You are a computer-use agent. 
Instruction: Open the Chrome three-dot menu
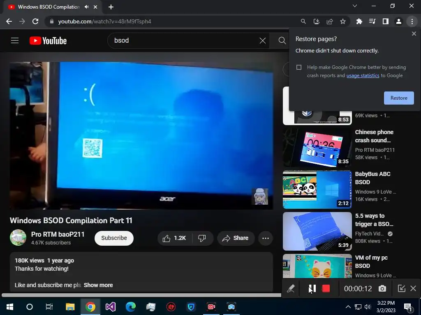click(412, 21)
